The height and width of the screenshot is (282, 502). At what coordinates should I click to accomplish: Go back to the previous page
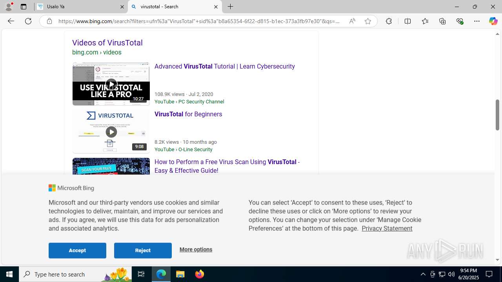click(11, 21)
